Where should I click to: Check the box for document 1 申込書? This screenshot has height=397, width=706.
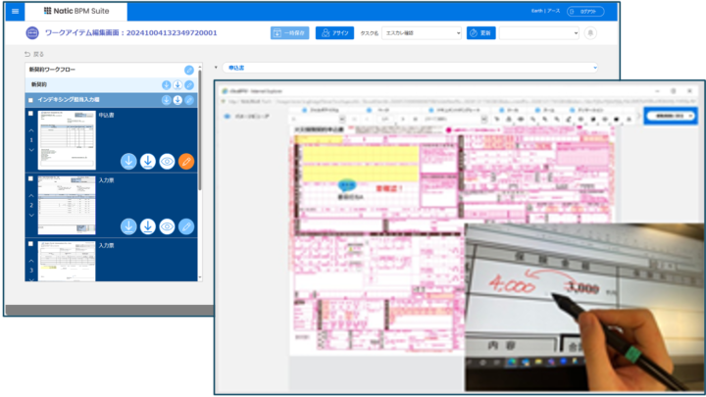tap(31, 115)
